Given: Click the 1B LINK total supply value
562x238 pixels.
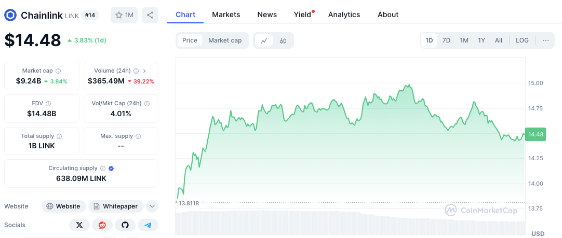Looking at the screenshot, I should click(x=42, y=146).
